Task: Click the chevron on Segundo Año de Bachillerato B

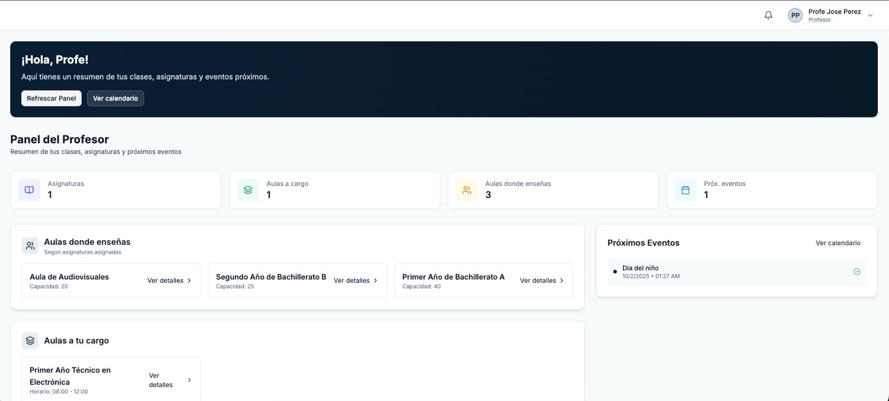Action: pos(375,280)
